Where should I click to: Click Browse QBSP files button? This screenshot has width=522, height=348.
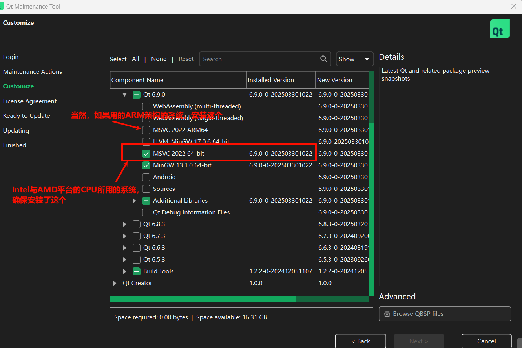pos(445,314)
